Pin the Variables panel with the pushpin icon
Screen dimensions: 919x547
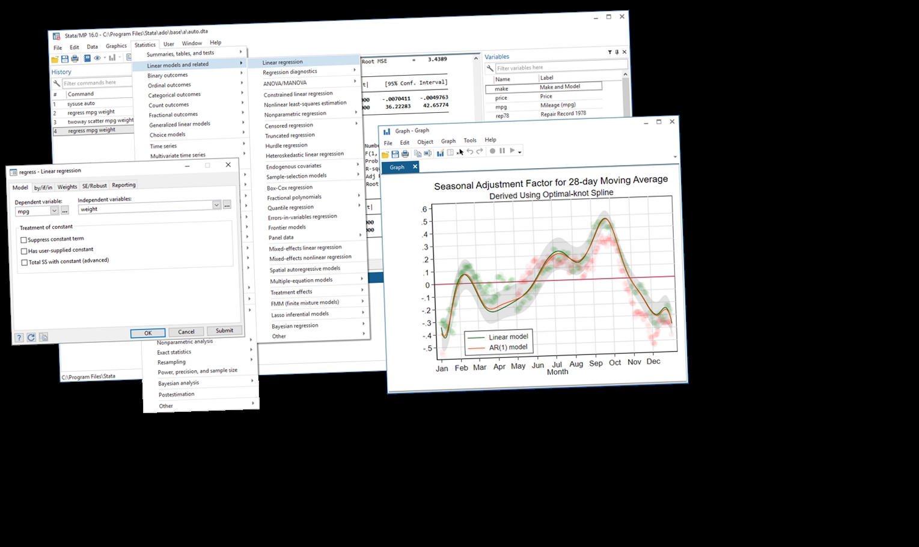coord(617,52)
